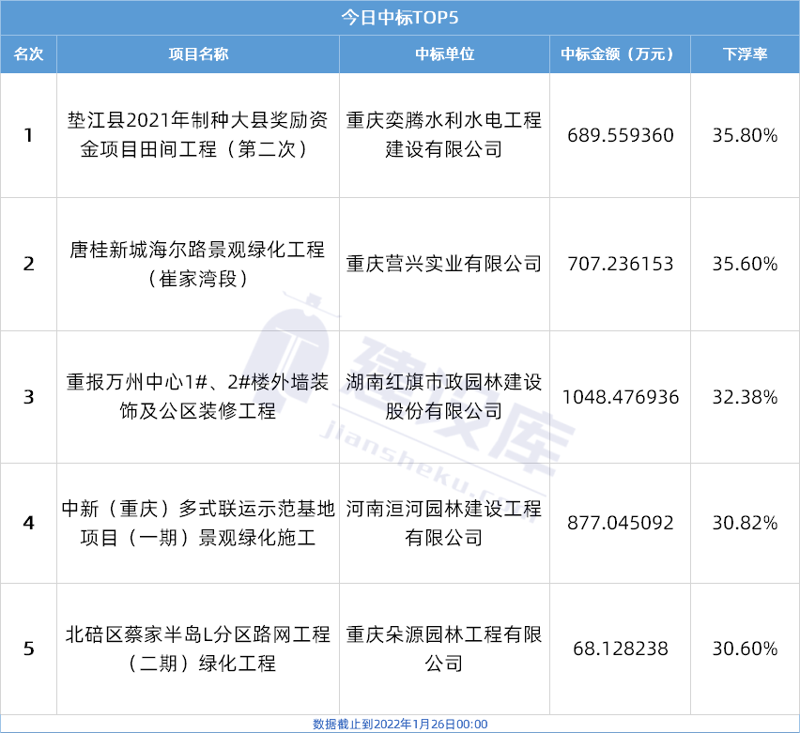Click the 中标金额（万元） column header
Image resolution: width=800 pixels, height=733 pixels.
click(x=620, y=54)
